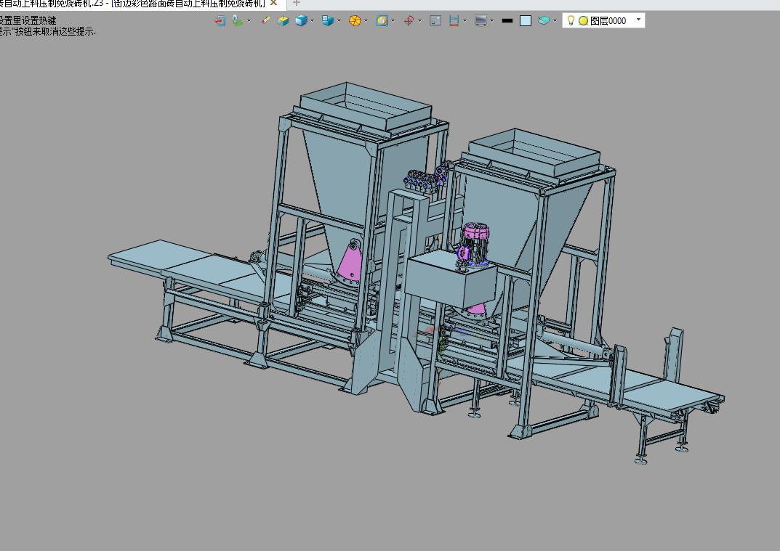Screen dimensions: 780x551
Task: Open the section view dropdown arrow
Action: tap(465, 21)
